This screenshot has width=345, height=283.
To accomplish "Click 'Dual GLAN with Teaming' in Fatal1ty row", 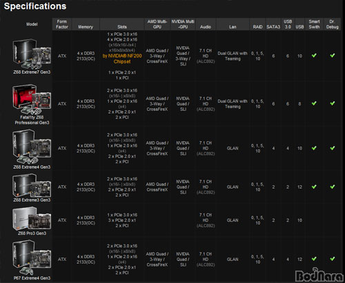I will 233,104.
